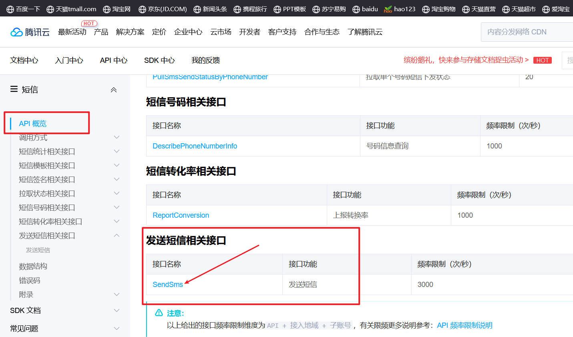The width and height of the screenshot is (573, 337).
Task: Expand the 短信签名相关接口 section
Action: tap(117, 179)
